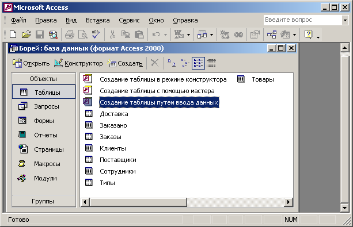
Task: Expand Analyze dropdown arrow
Action: [211, 34]
